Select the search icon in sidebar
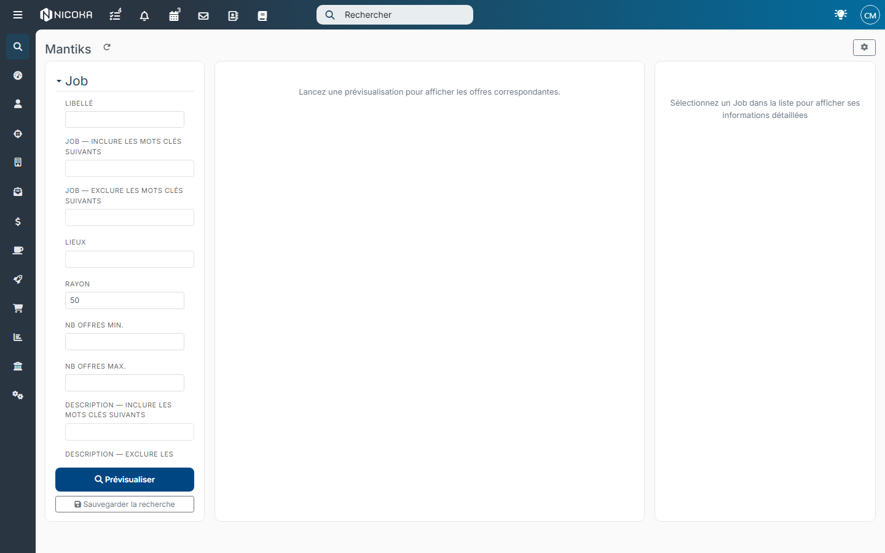The image size is (885, 553). [x=18, y=47]
